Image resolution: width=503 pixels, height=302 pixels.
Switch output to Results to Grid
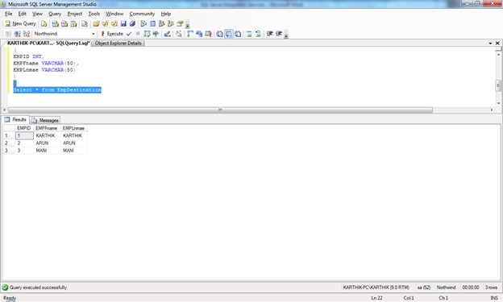click(x=229, y=34)
